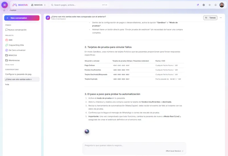The image size is (228, 156).
Task: Click the 'Pago Exitoso' table cell
Action: point(89,66)
